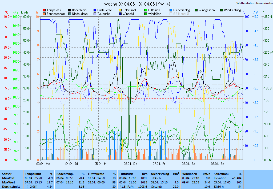Select the 06.04. Do date label
273x189 pixels.
click(x=132, y=164)
